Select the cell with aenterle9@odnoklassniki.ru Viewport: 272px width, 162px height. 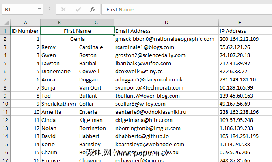pos(166,112)
